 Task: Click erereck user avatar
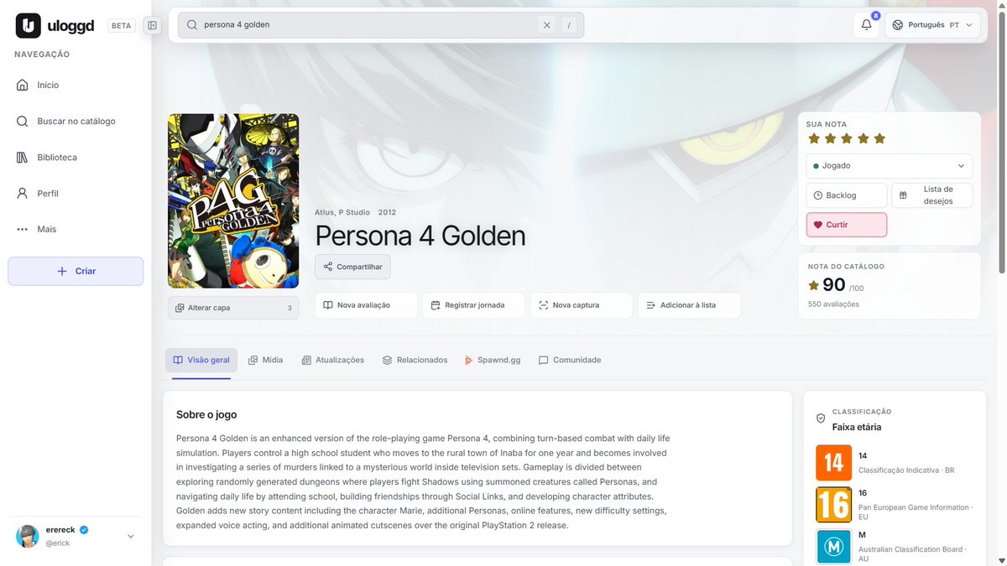click(x=28, y=537)
